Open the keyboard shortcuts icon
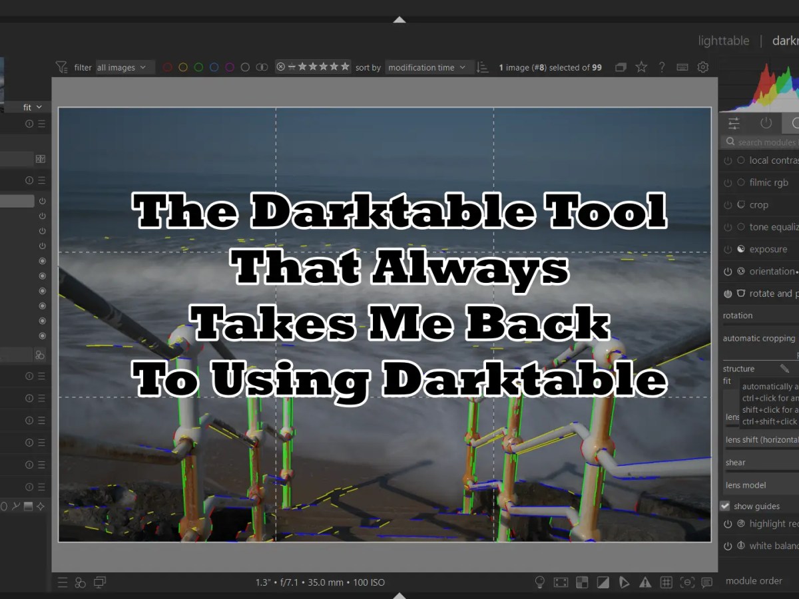This screenshot has width=799, height=599. pyautogui.click(x=682, y=67)
